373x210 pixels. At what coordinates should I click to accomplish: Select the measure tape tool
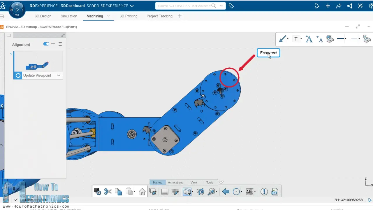point(212,192)
